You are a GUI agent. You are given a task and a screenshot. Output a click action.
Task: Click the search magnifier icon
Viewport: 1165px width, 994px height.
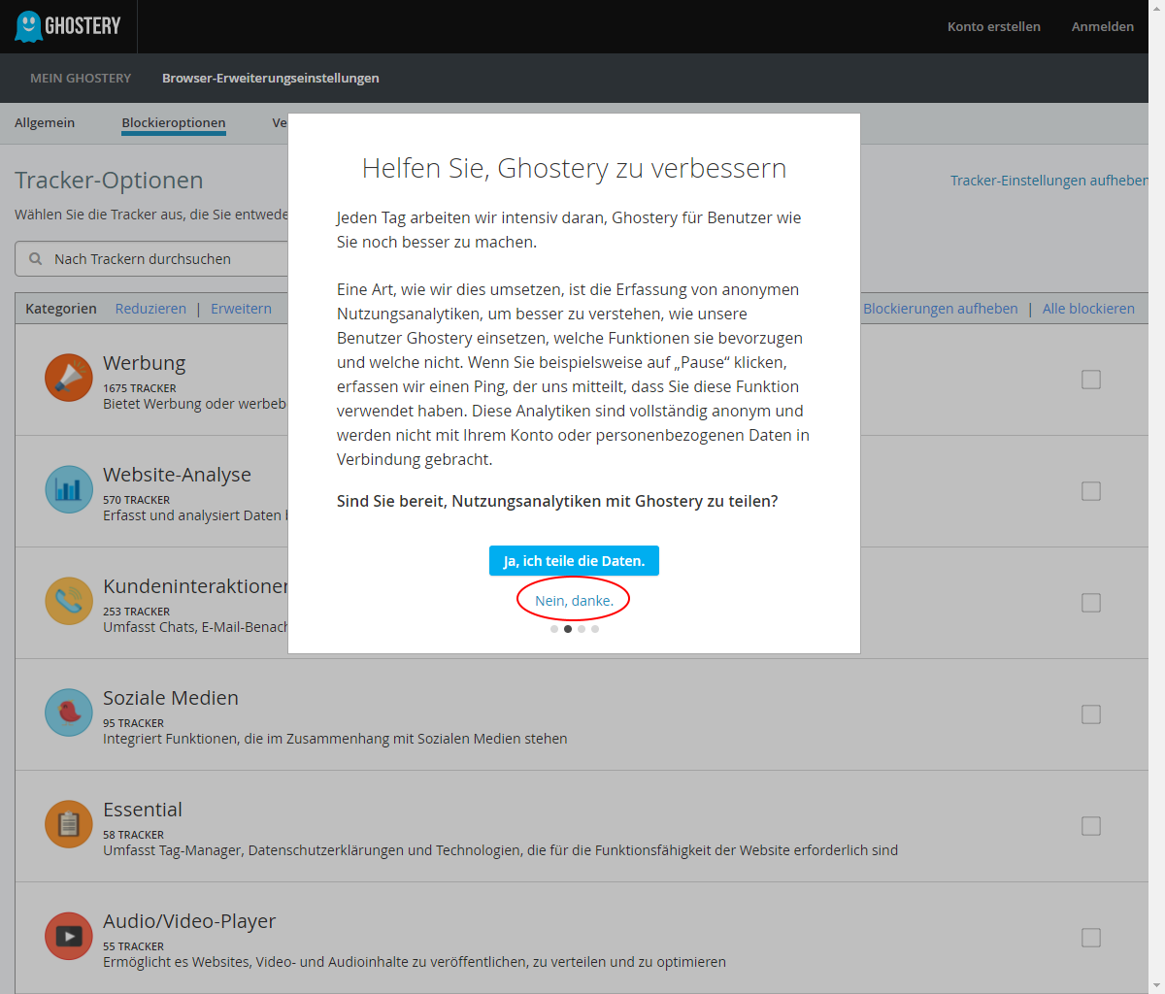tap(36, 259)
